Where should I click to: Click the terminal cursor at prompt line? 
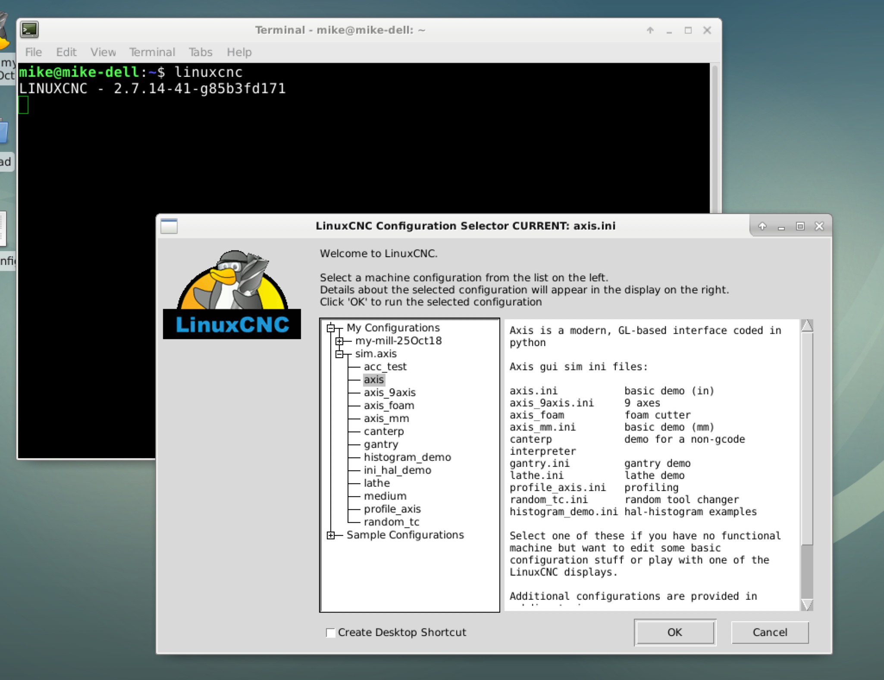tap(23, 105)
